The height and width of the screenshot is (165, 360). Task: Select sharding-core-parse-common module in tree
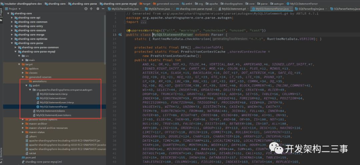pos(40,48)
